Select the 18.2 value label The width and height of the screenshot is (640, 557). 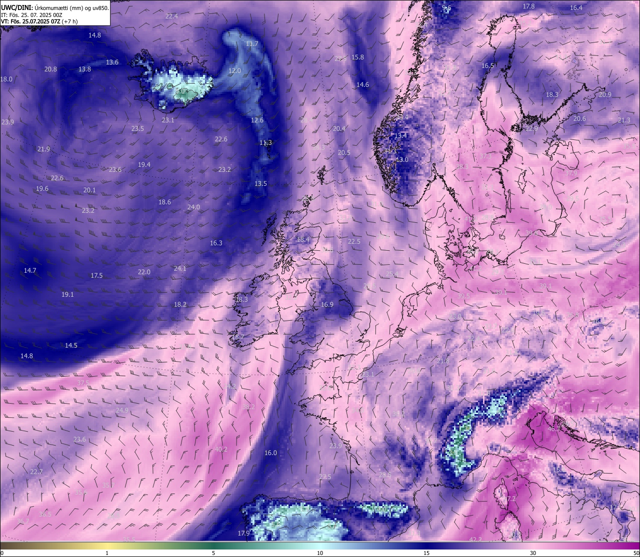pyautogui.click(x=180, y=305)
